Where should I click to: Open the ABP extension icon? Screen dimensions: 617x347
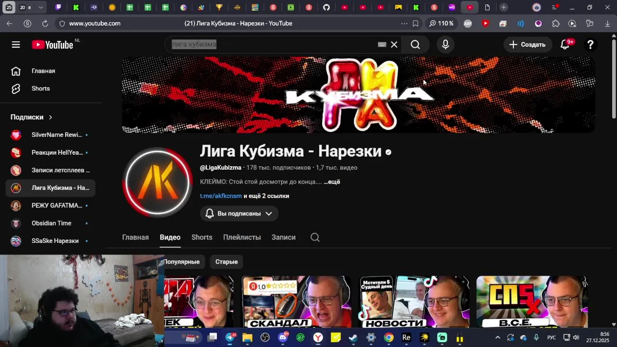click(468, 23)
